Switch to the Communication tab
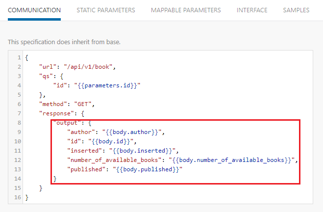 [34, 10]
